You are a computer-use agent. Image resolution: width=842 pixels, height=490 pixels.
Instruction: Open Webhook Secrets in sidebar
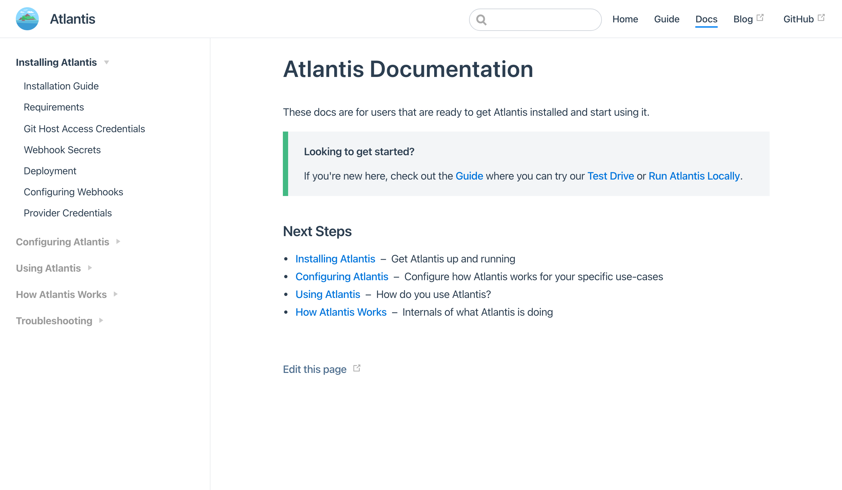pos(62,150)
